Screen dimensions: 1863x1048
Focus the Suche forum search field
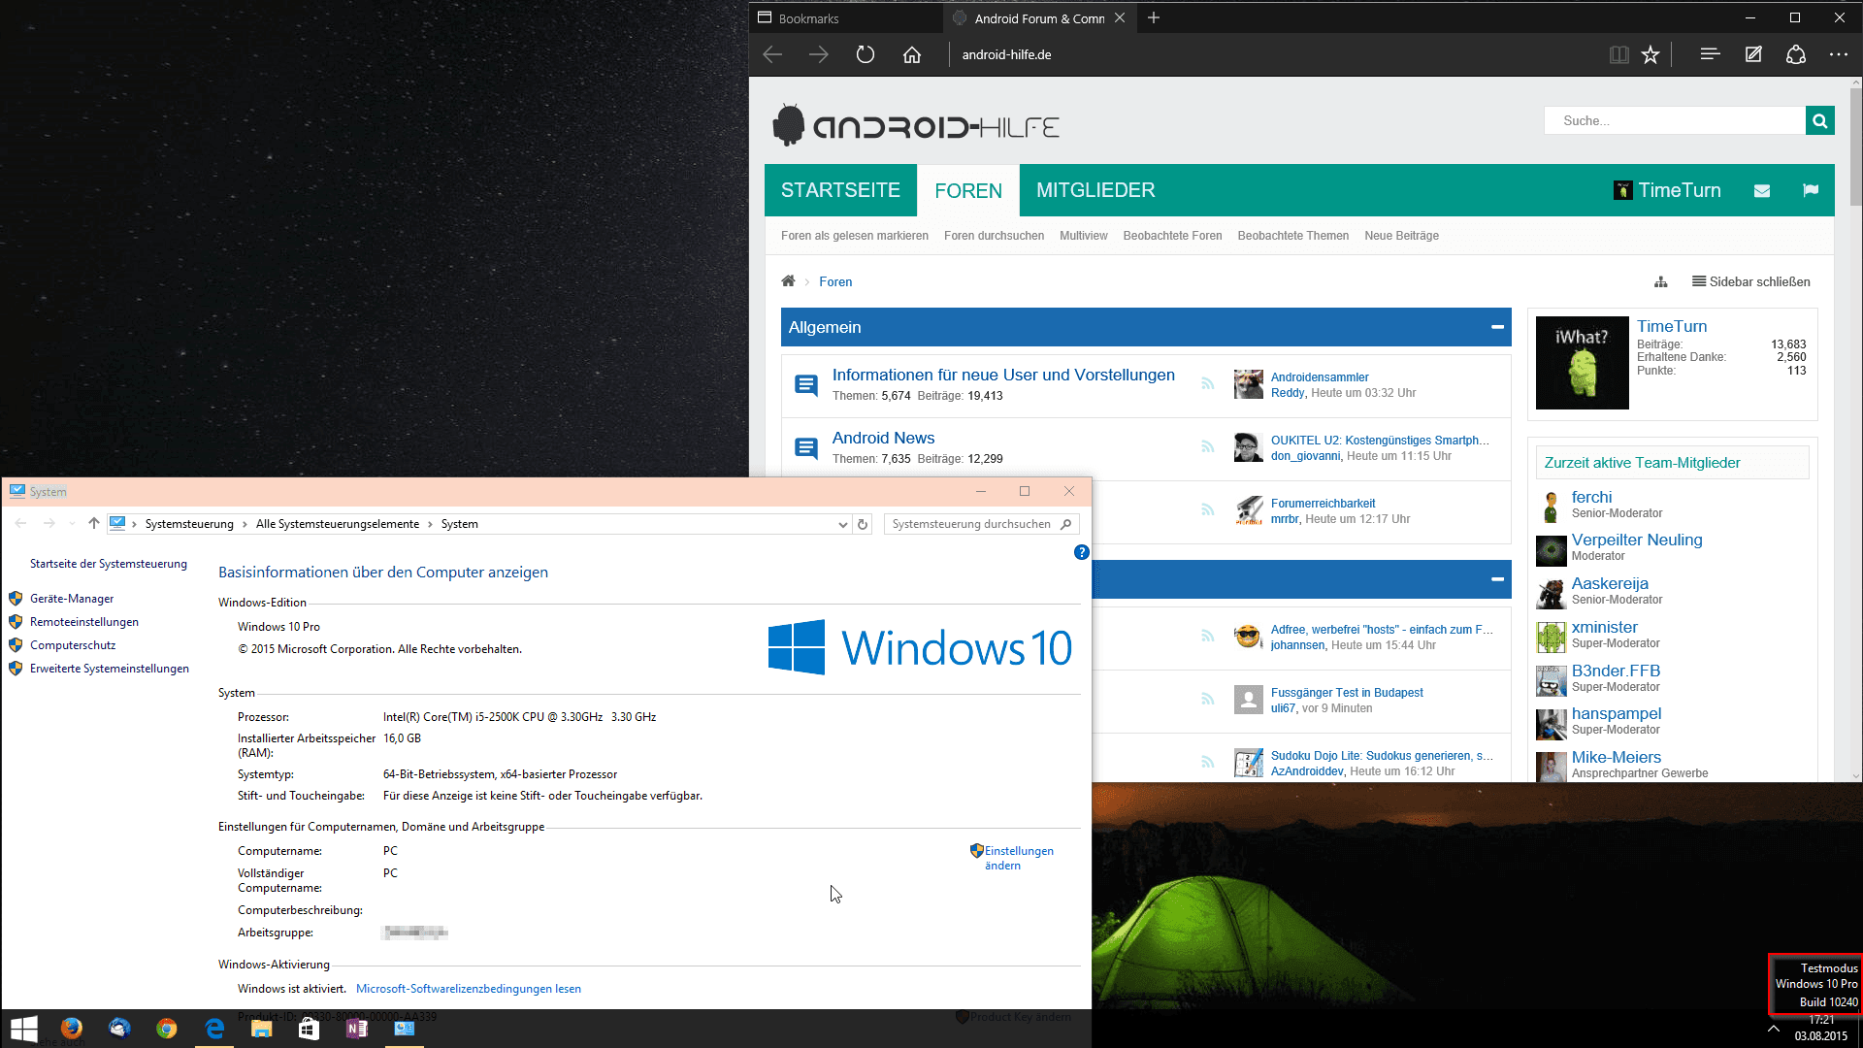point(1674,120)
